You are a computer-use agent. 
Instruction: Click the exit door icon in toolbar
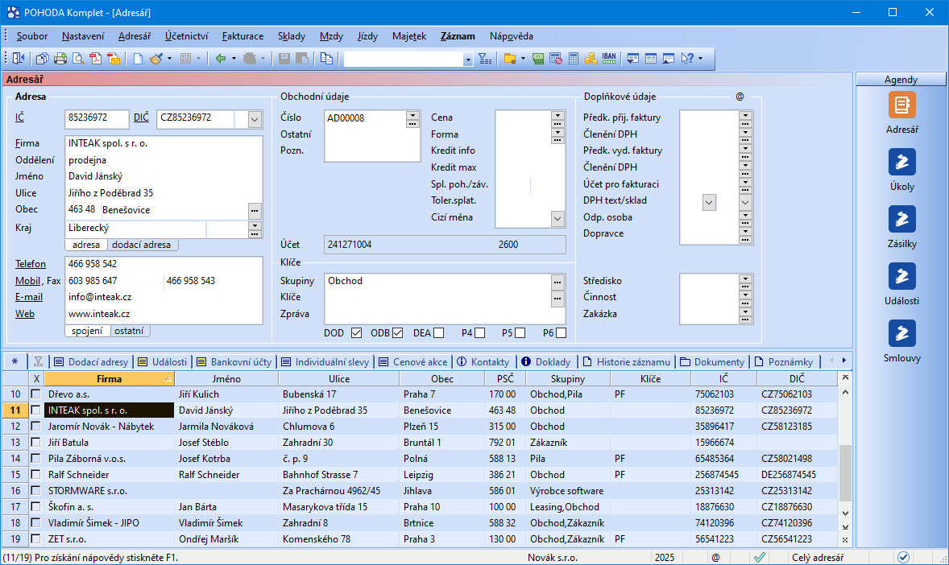(19, 59)
